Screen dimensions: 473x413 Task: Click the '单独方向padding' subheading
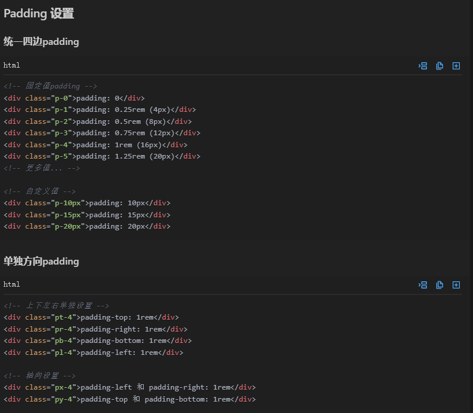pyautogui.click(x=41, y=262)
